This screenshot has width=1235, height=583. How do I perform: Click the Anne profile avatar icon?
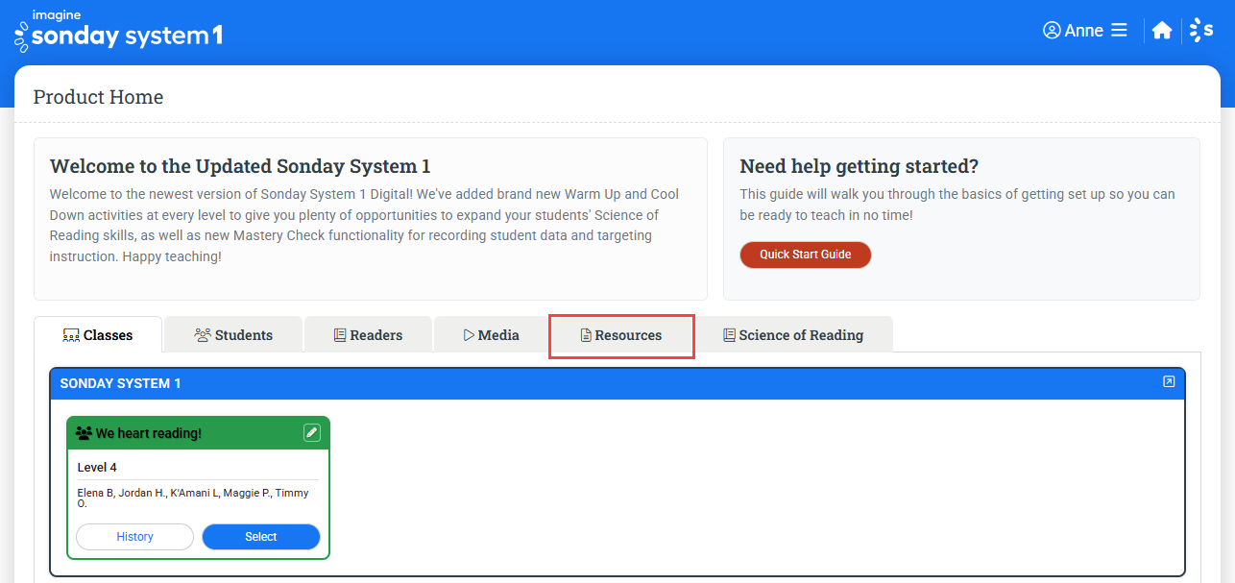click(1052, 30)
